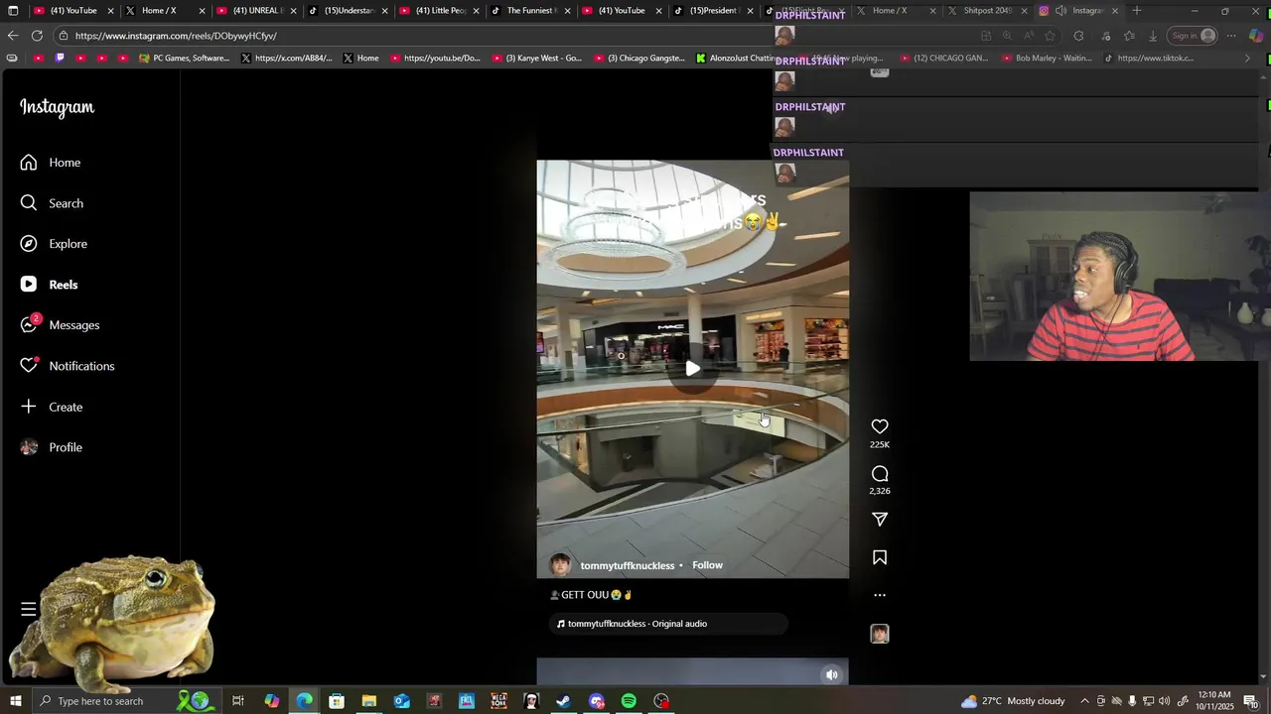This screenshot has width=1271, height=714.
Task: Switch to the UNREAL tab
Action: pos(256,11)
